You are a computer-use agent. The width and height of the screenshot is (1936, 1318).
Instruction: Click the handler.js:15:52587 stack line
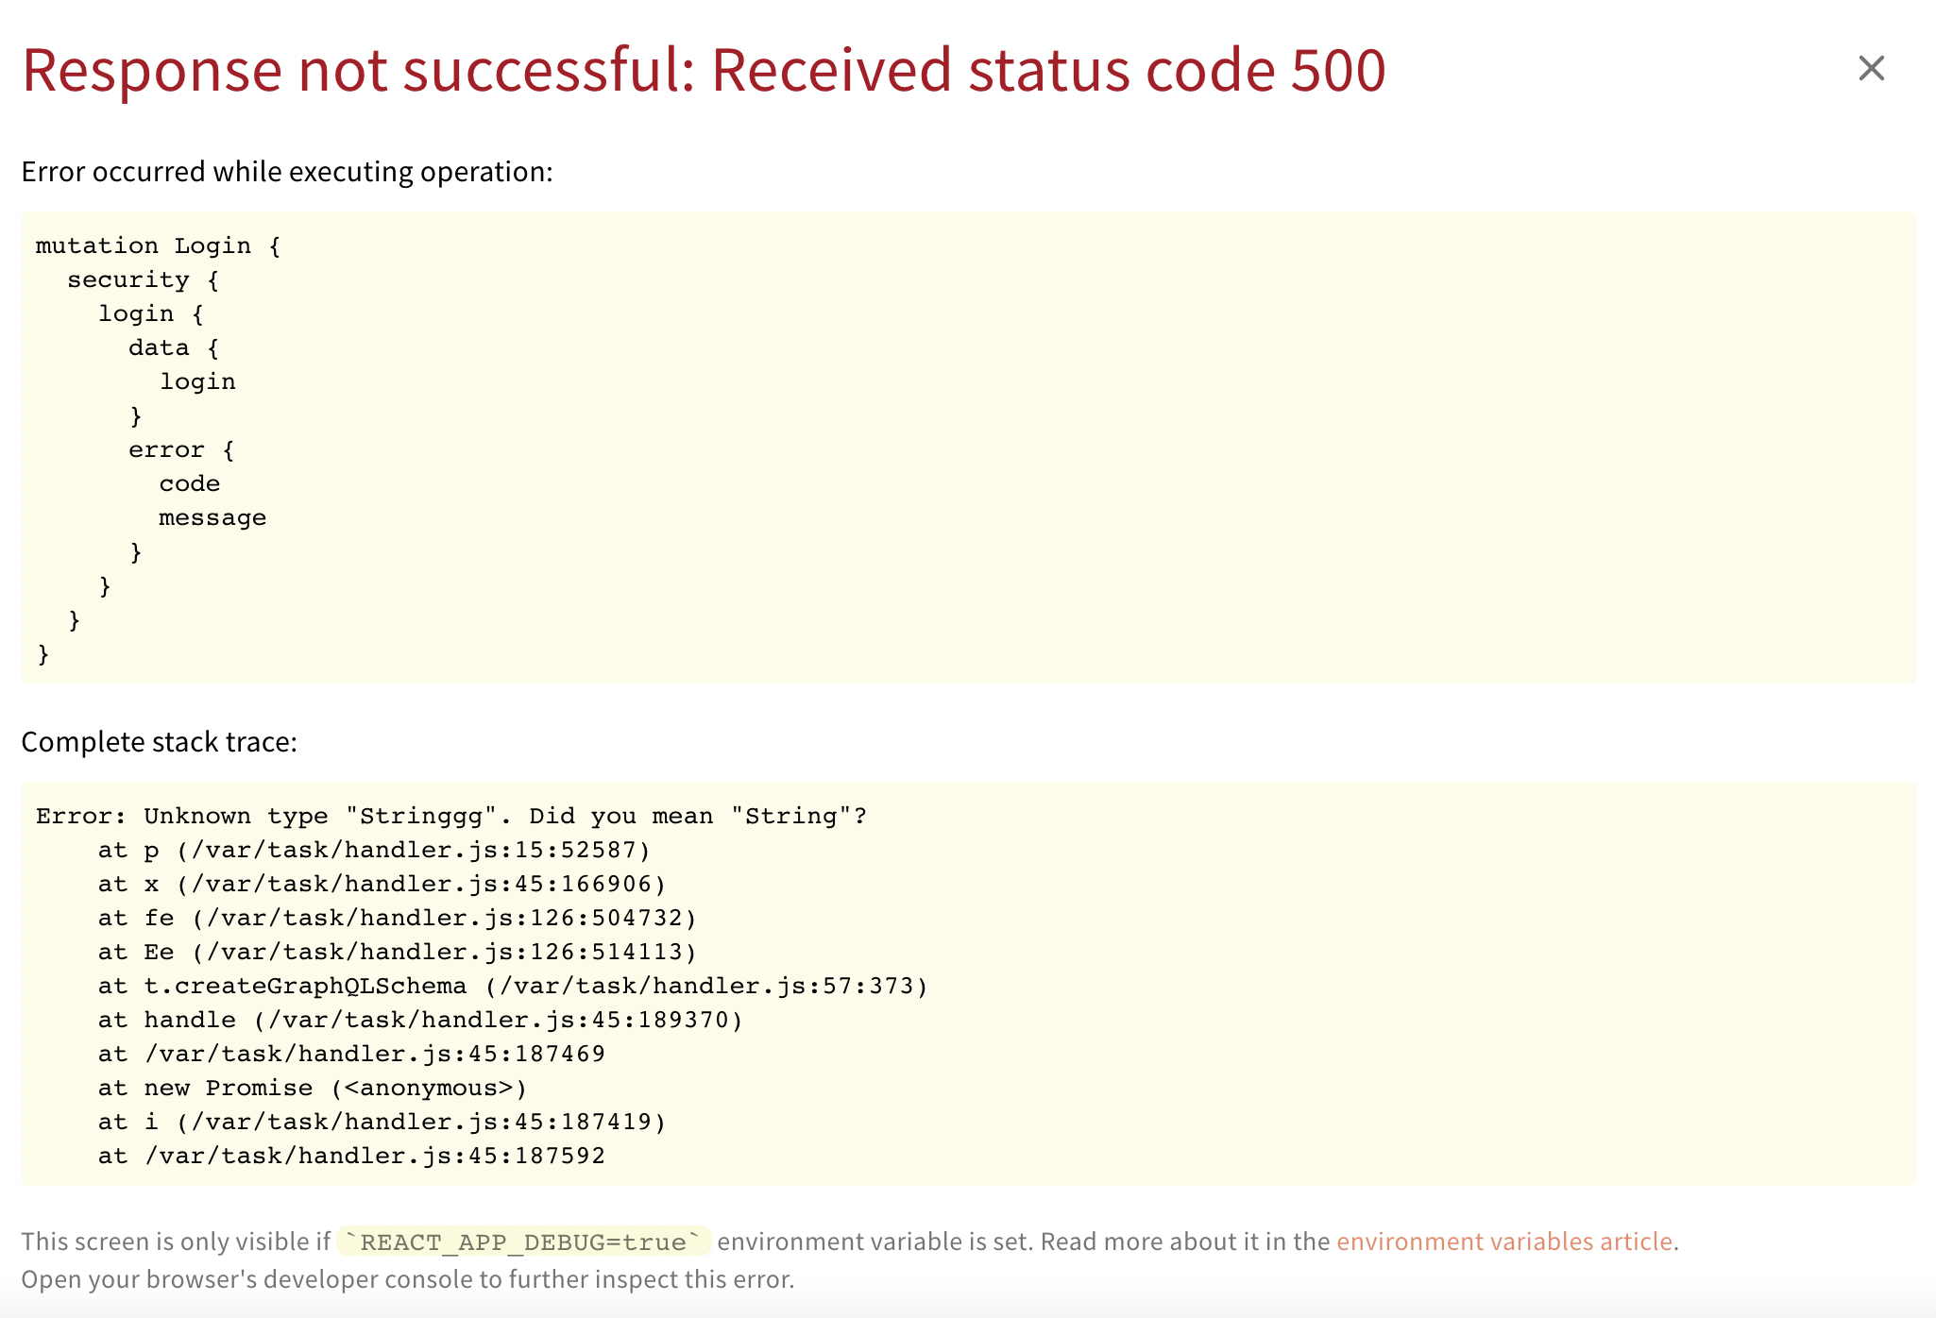[x=374, y=849]
